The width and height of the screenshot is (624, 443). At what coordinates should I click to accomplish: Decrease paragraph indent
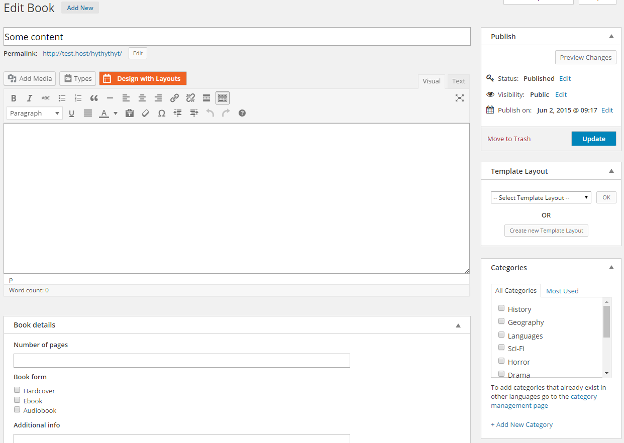178,113
